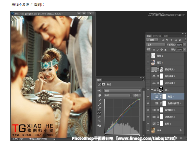Hide the 渐变映射 1 layer
The image size is (192, 144).
(148, 110)
